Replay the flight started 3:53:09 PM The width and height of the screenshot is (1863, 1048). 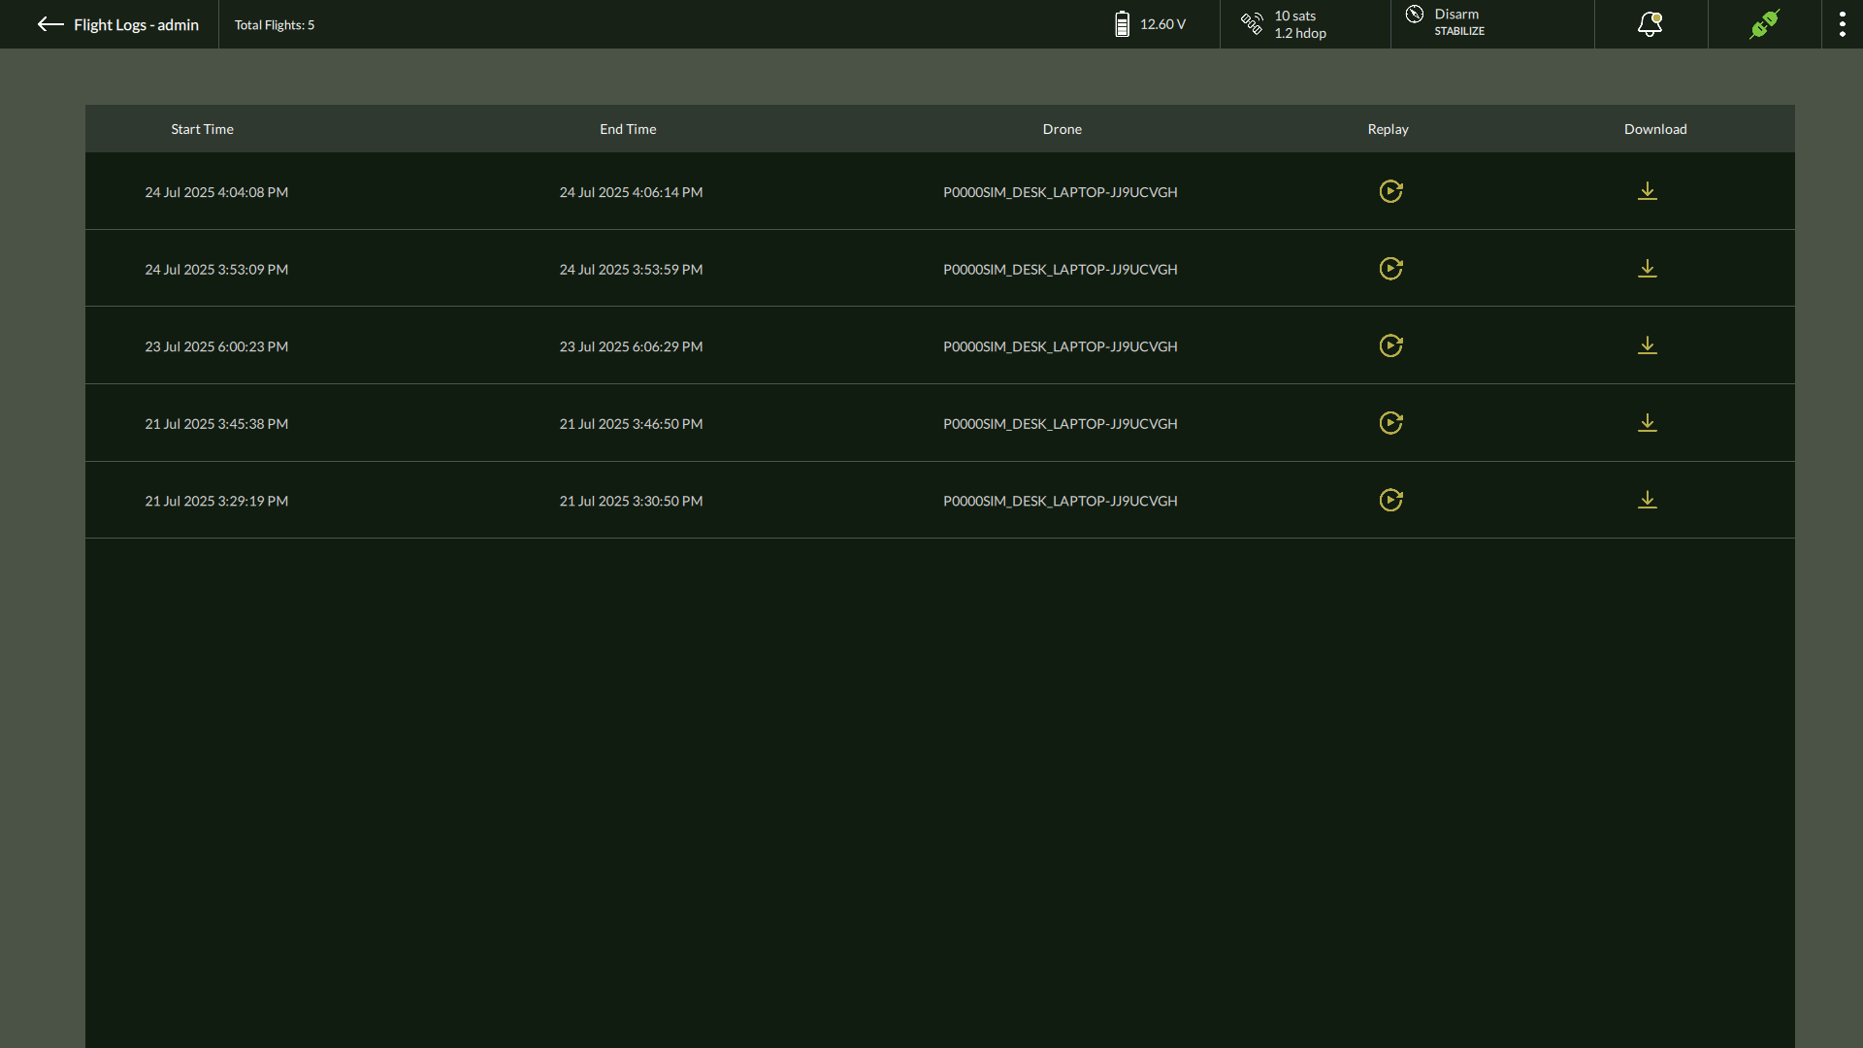(1390, 269)
